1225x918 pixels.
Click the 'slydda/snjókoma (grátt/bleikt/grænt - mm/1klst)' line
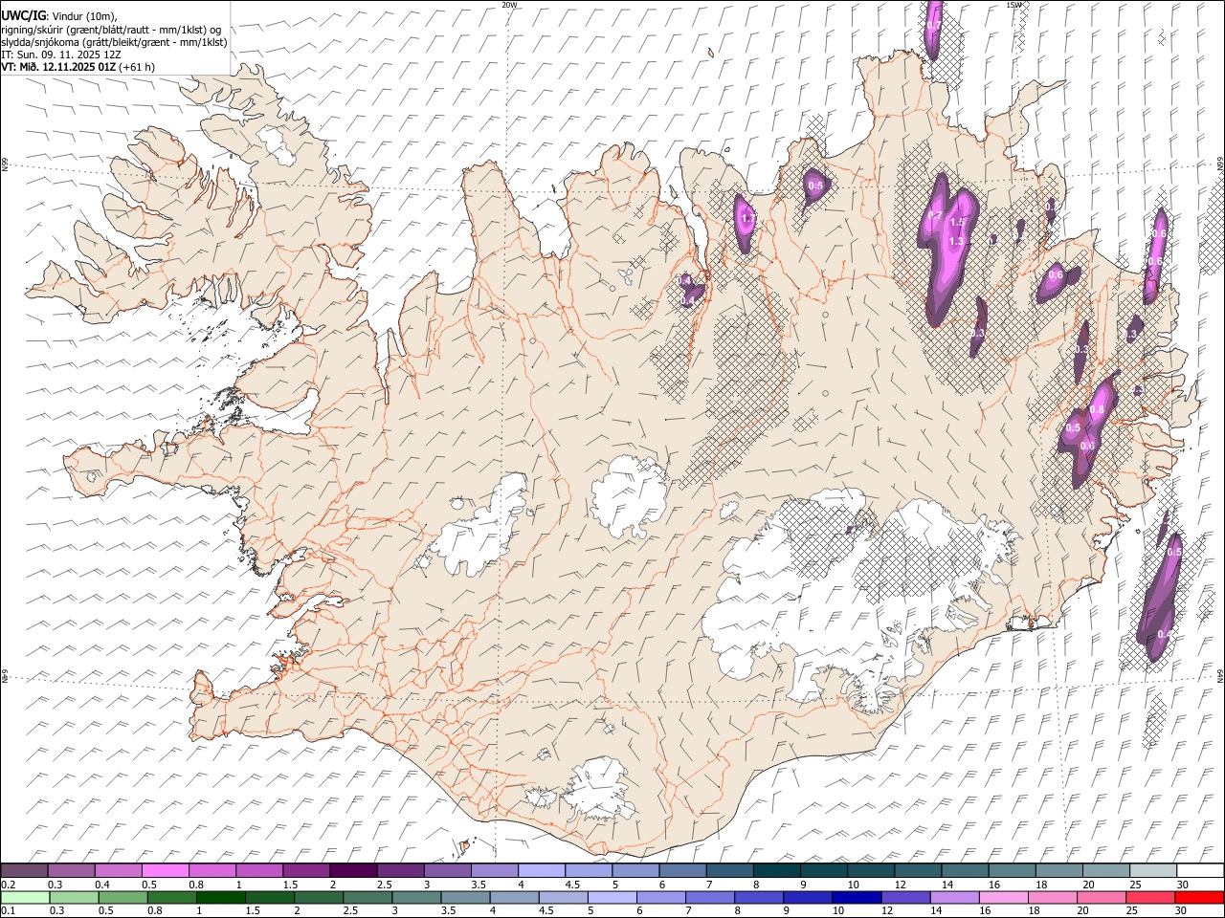[x=114, y=42]
